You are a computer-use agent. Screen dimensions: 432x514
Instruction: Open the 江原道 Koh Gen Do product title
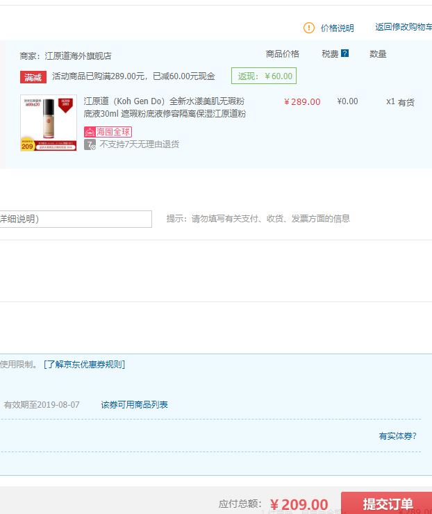coord(165,108)
